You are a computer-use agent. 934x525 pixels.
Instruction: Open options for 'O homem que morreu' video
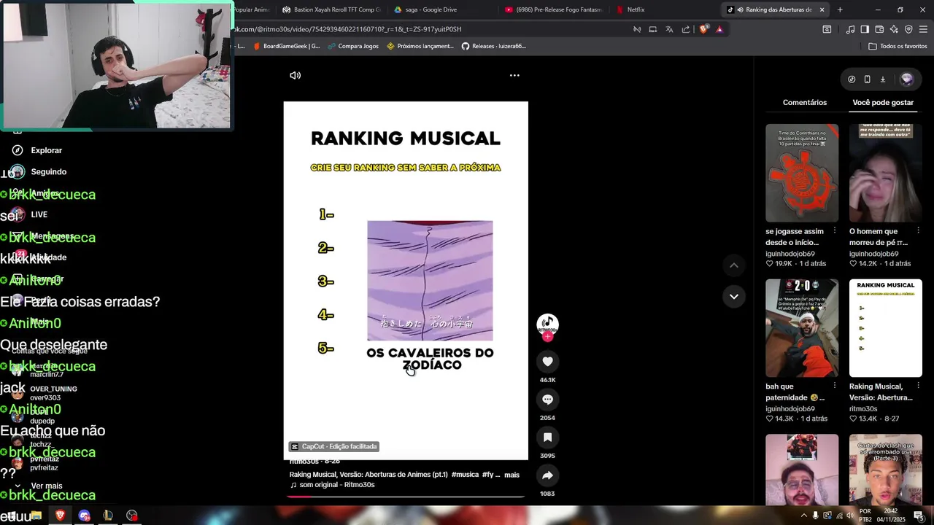pos(918,230)
